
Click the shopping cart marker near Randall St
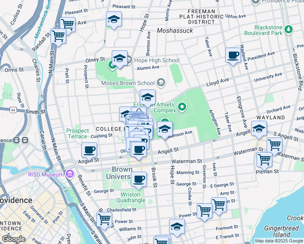coord(59,36)
